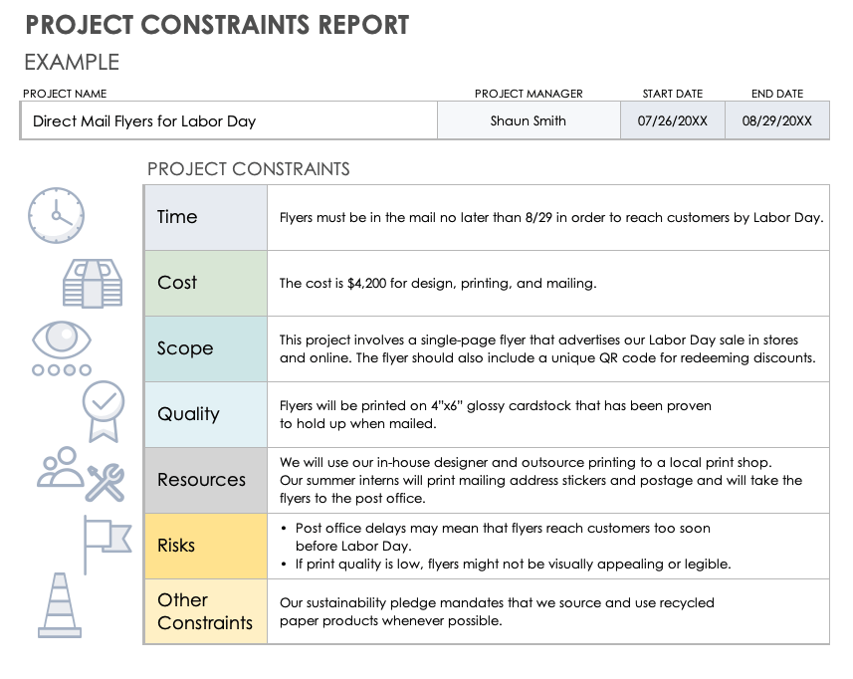Viewport: 853px width, 679px height.
Task: Click the stack of cash icon
Action: [93, 283]
